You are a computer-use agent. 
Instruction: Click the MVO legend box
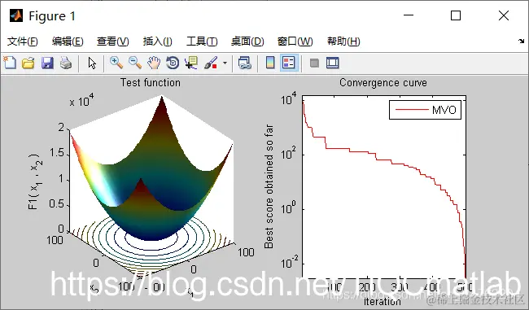pos(425,110)
